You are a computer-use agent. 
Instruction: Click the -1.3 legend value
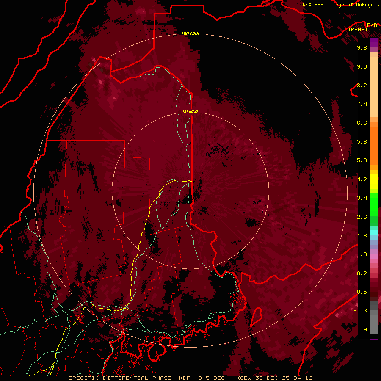(360, 311)
